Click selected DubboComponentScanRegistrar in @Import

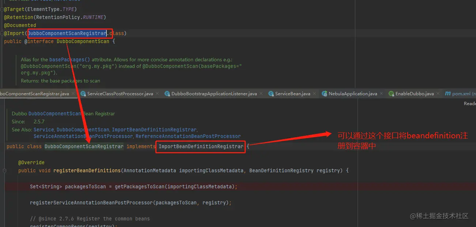[67, 33]
